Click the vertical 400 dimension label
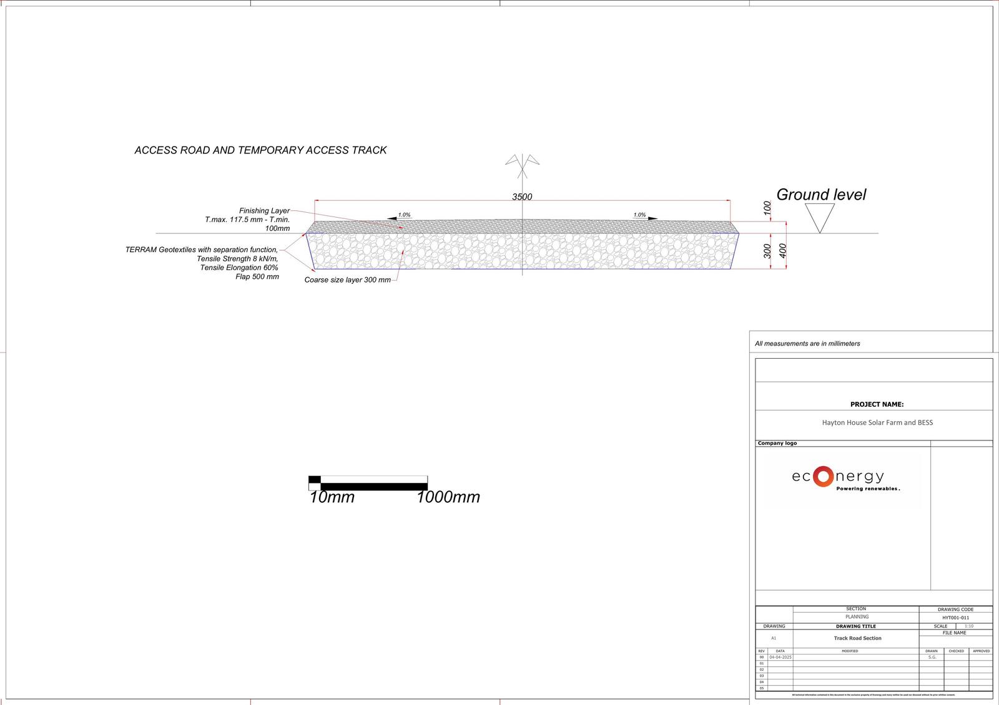Screen dimensions: 999x705 pyautogui.click(x=783, y=251)
